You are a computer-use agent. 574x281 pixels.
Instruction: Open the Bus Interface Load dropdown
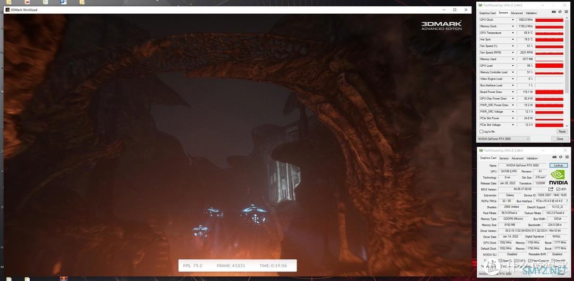513,85
